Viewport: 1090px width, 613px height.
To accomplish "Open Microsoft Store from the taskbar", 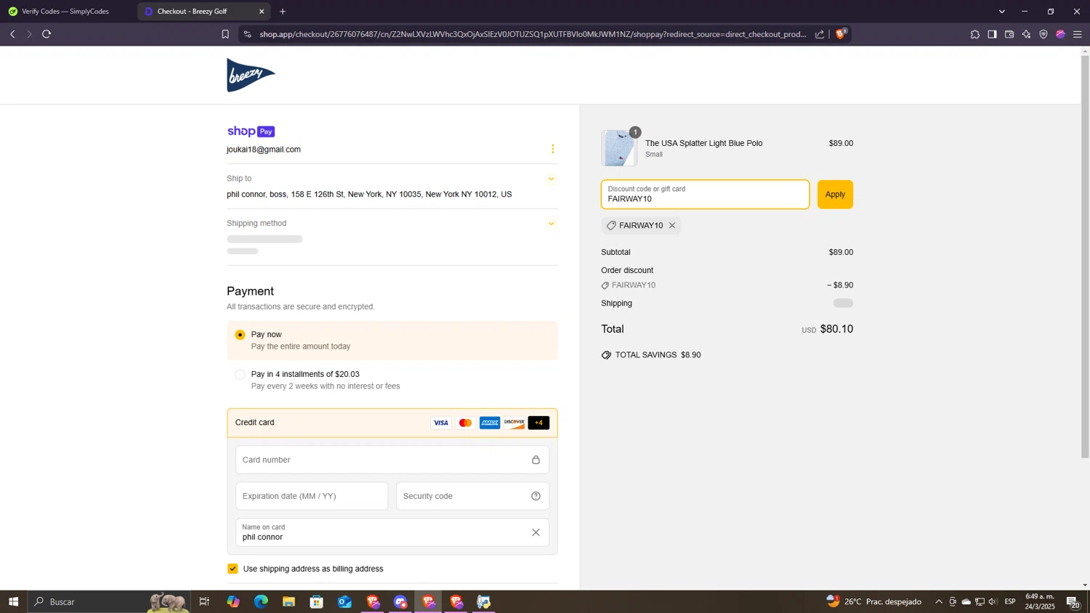I will pos(316,601).
